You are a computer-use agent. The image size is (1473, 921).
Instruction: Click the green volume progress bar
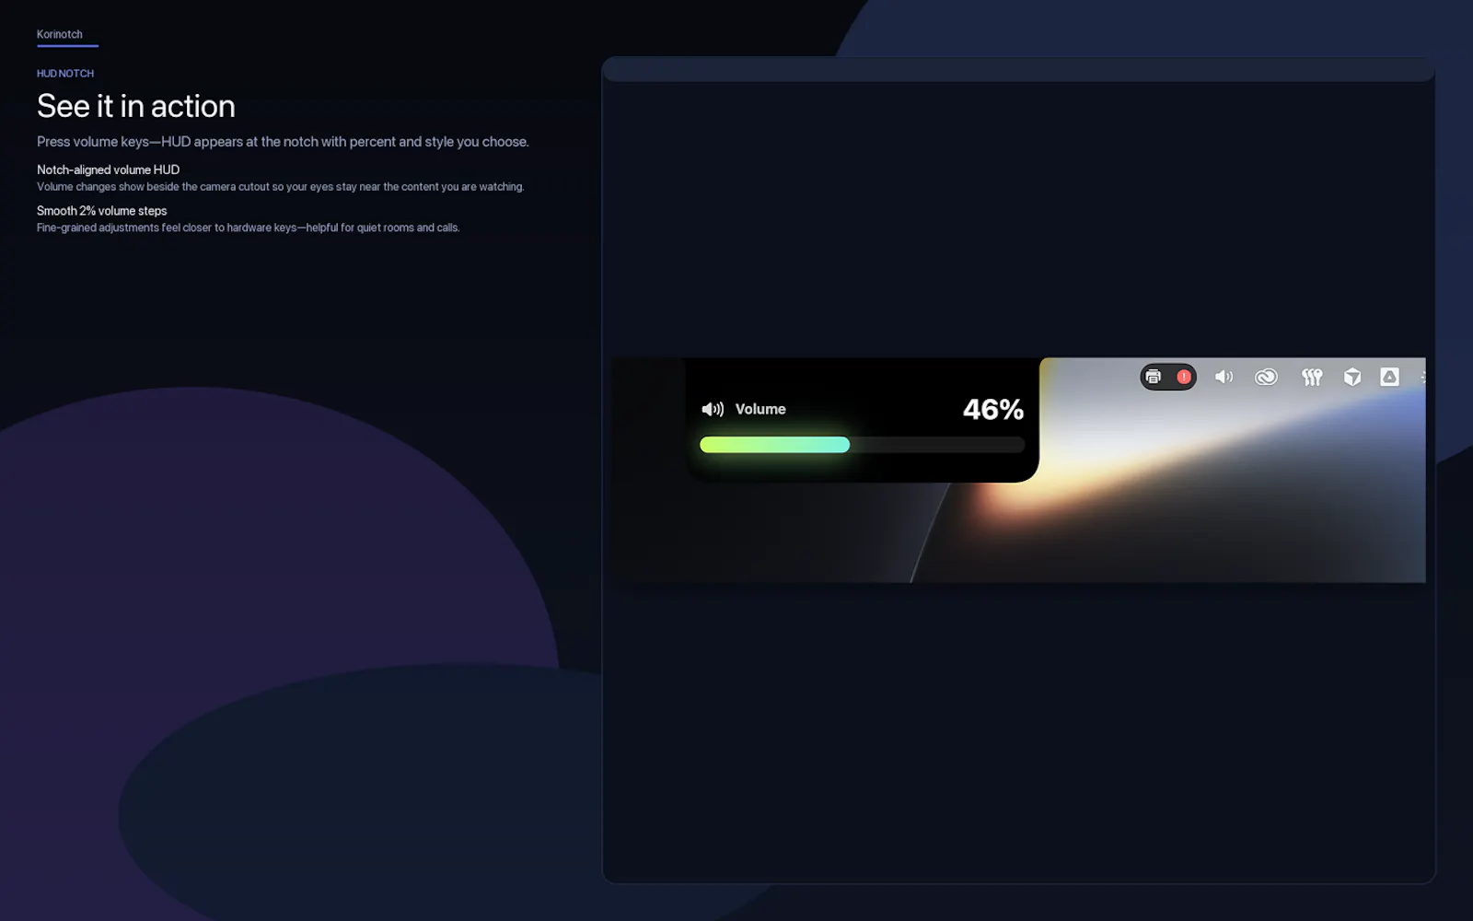pyautogui.click(x=862, y=445)
